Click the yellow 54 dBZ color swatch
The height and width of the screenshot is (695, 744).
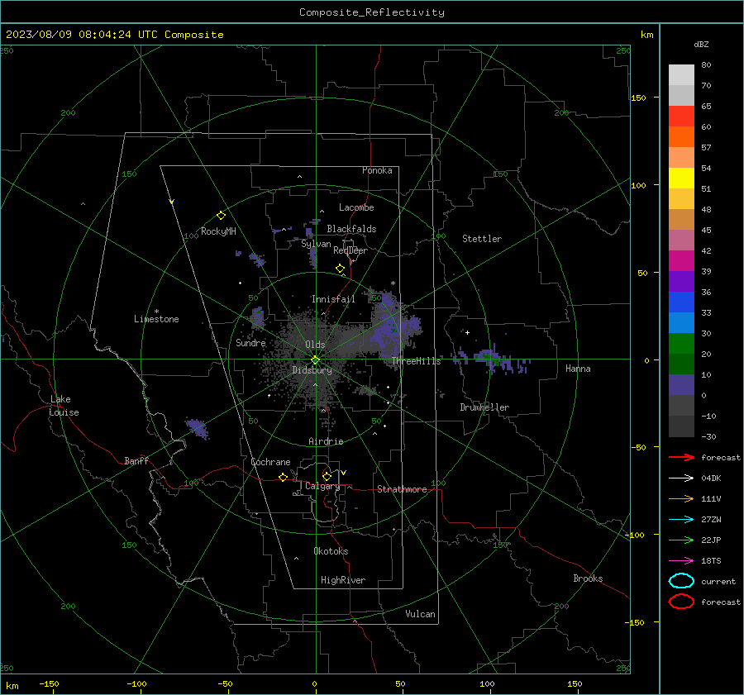(x=681, y=179)
